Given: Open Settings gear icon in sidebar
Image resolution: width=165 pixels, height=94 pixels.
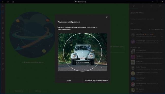Looking at the screenshot, I should click(3, 64).
